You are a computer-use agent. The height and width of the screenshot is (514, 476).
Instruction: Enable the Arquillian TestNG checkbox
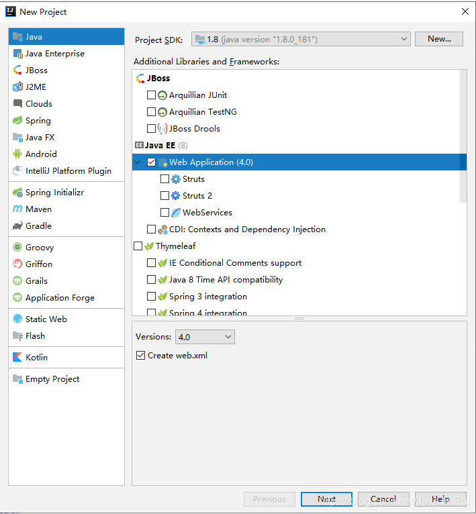[151, 112]
